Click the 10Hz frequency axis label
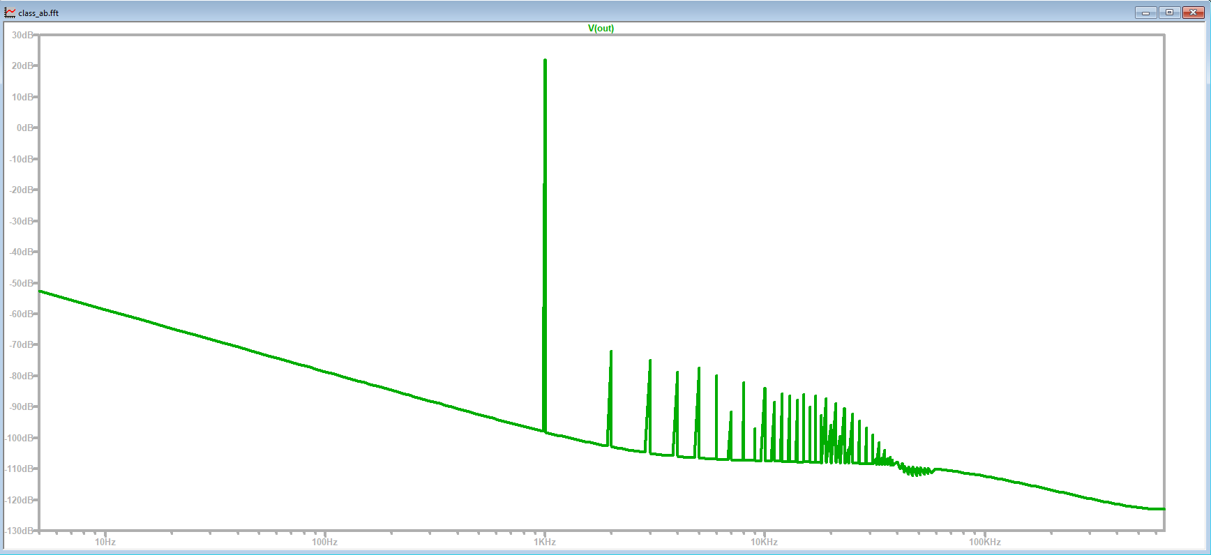The height and width of the screenshot is (555, 1211). point(105,542)
